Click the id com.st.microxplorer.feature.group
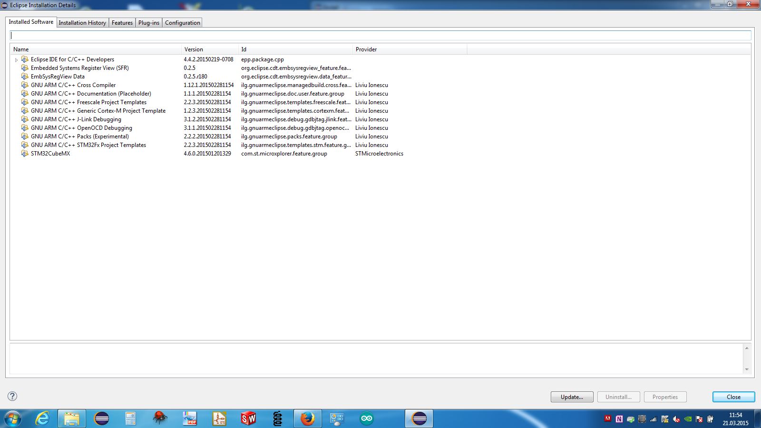This screenshot has height=428, width=761. tap(284, 154)
